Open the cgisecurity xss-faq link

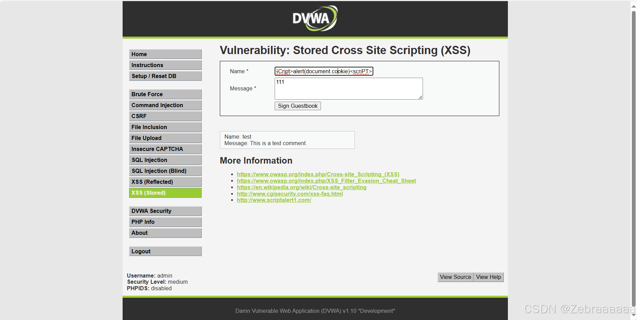click(290, 194)
